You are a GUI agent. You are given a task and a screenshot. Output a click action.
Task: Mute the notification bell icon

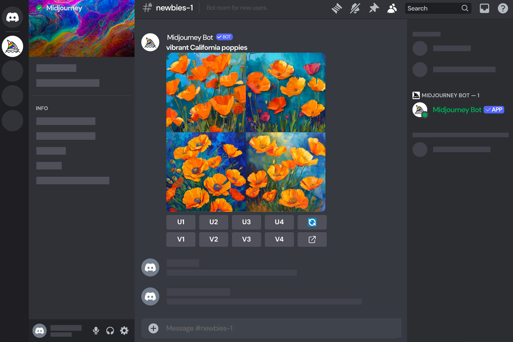coord(355,8)
